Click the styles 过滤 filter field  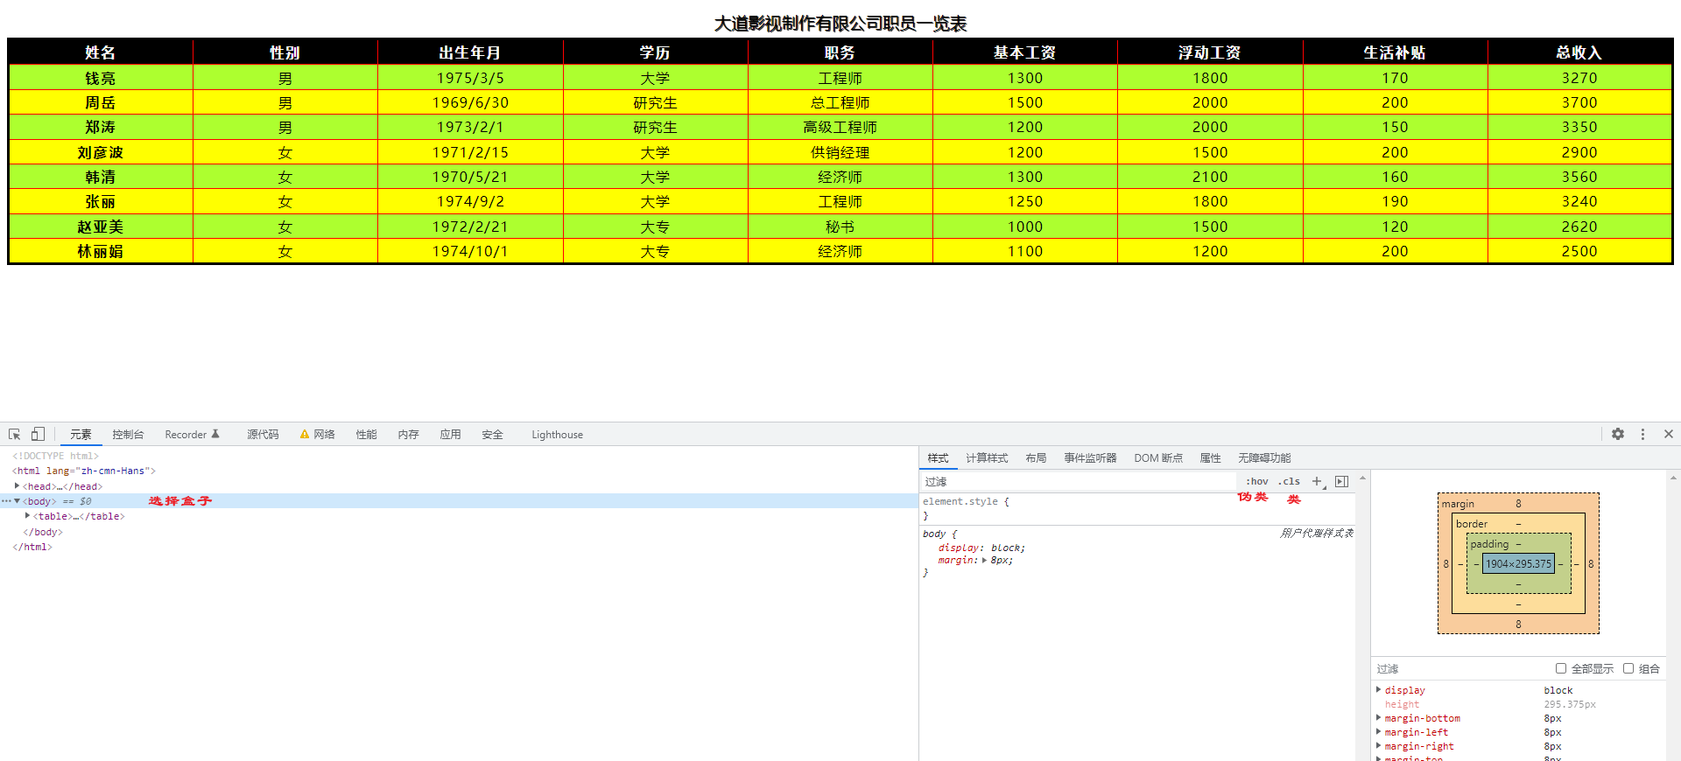1077,482
